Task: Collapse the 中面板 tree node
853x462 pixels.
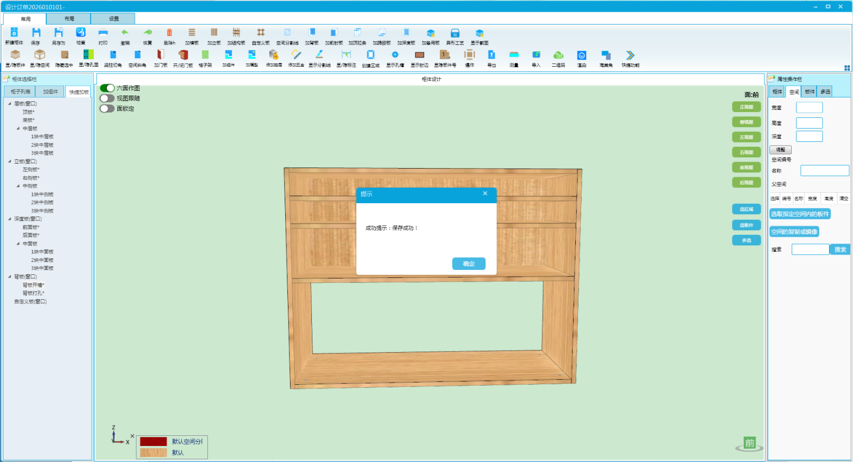Action: point(18,244)
